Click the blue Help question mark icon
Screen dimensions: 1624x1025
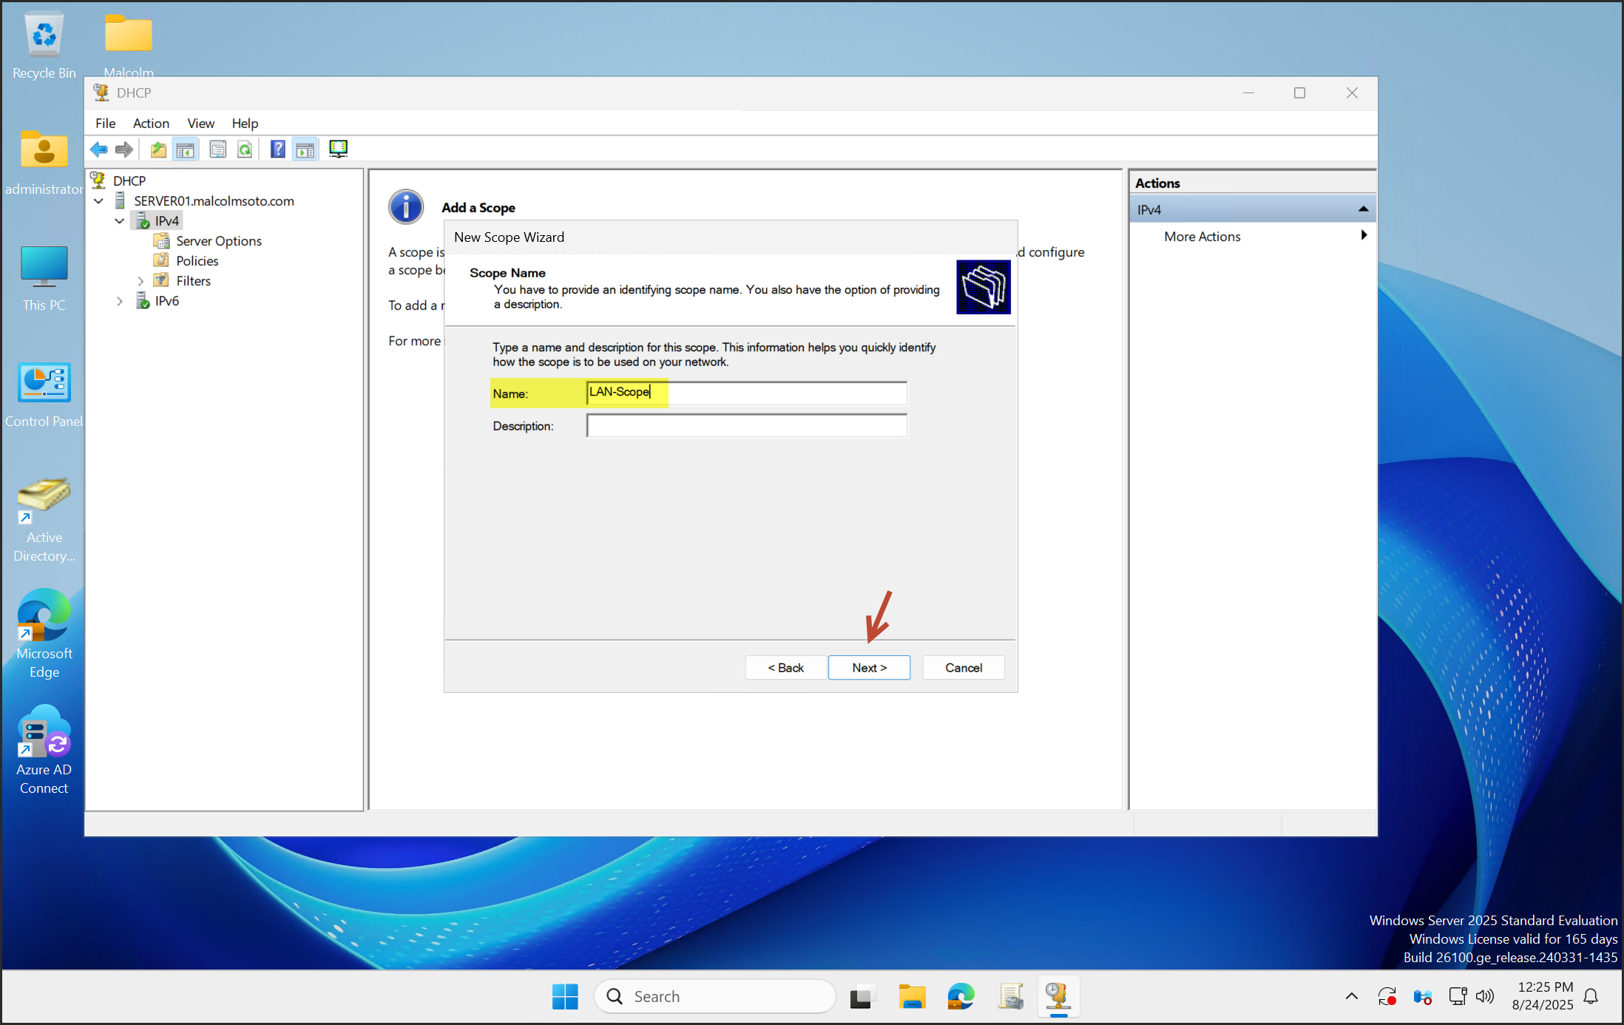click(x=277, y=149)
